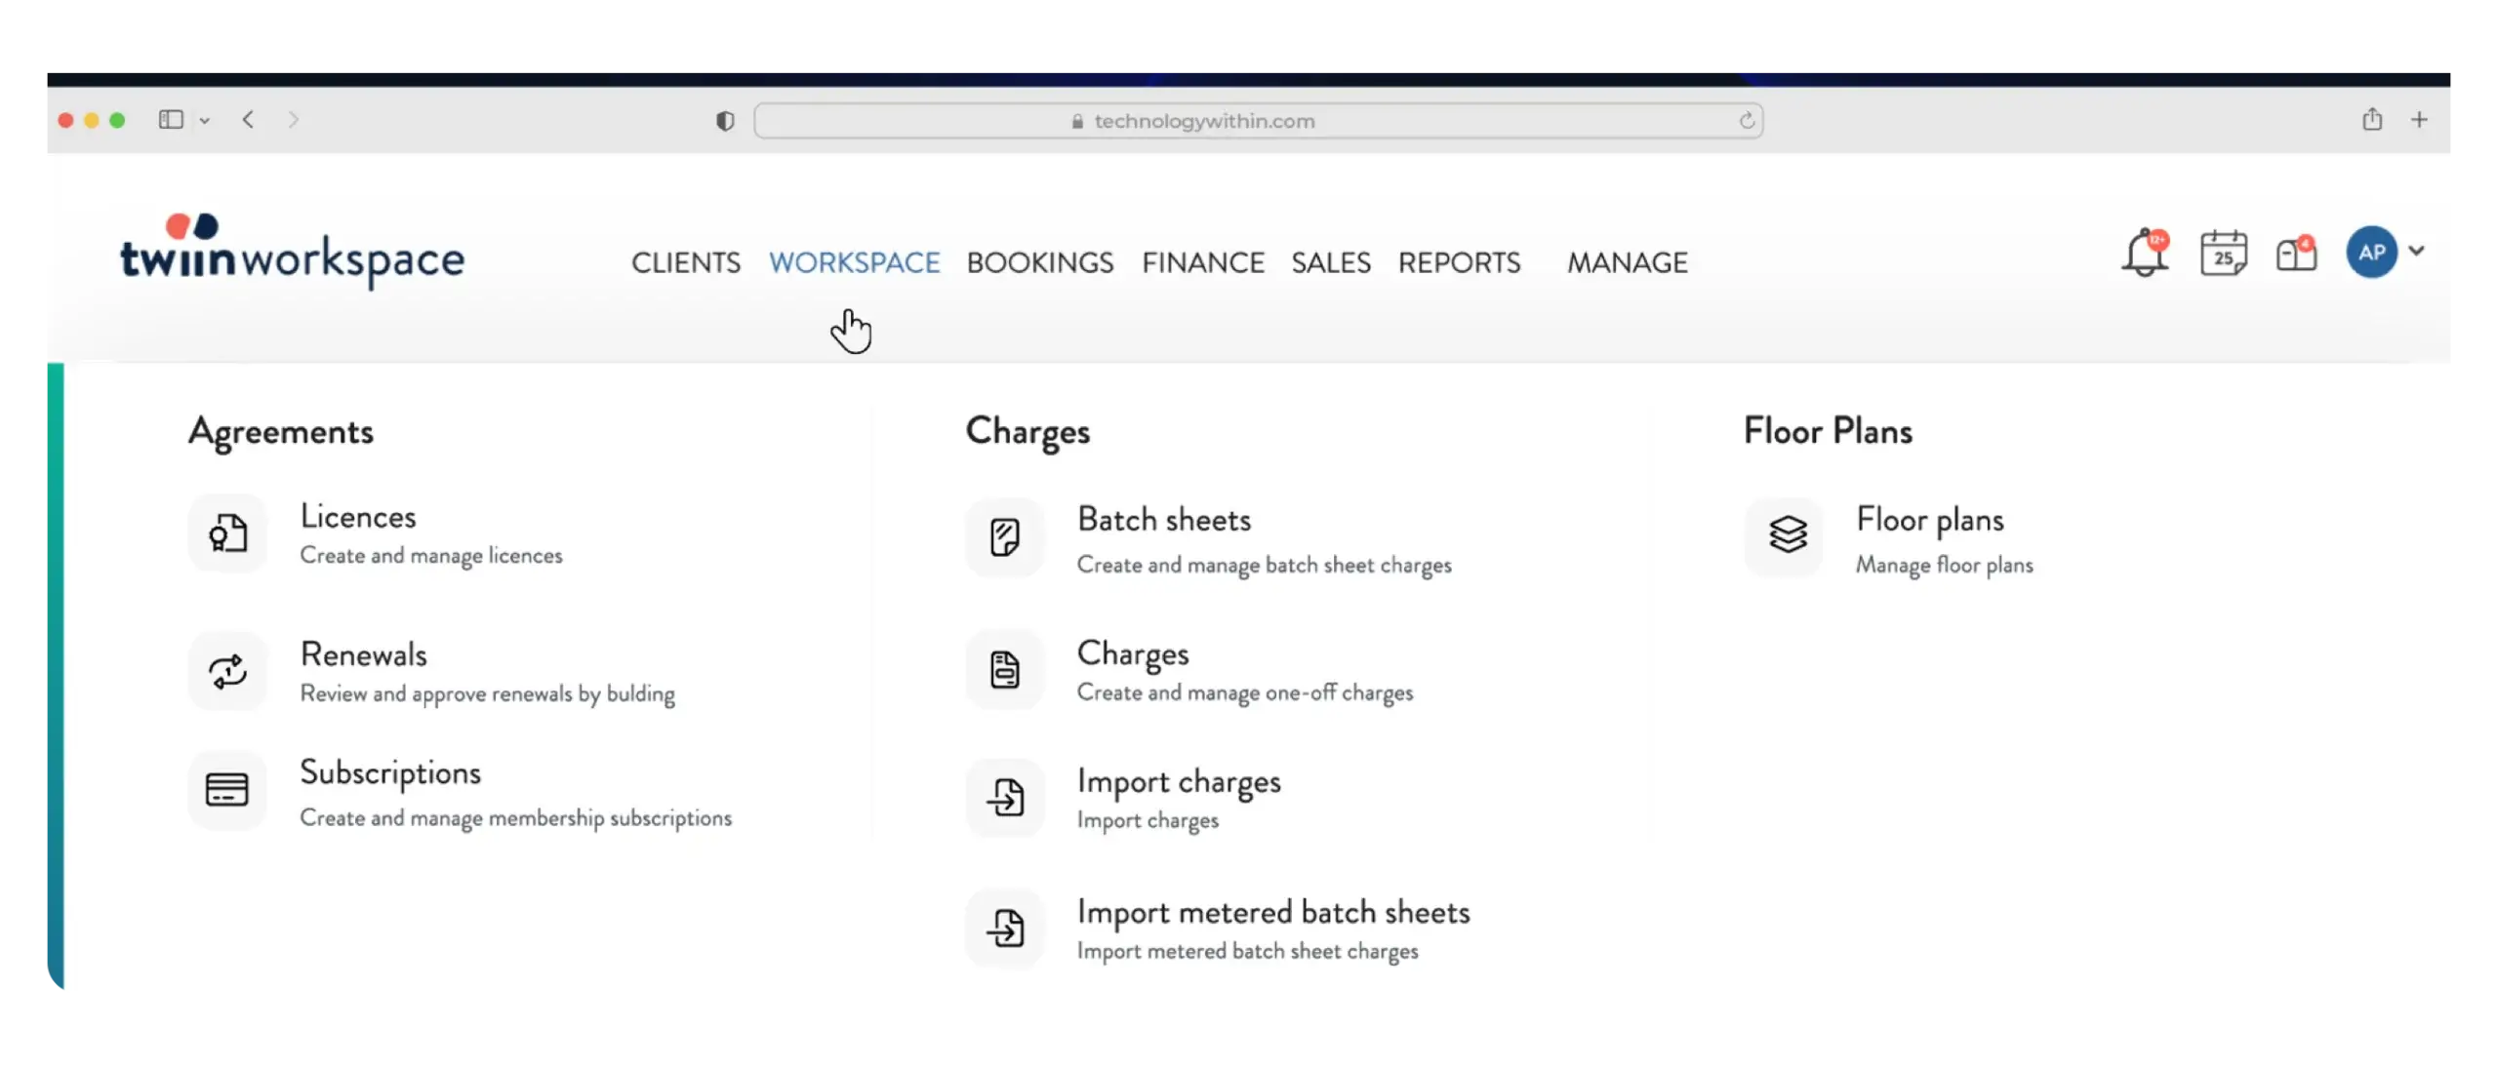Screen dimensions: 2498x1066
Task: Click the twiinworkspace logo
Action: pyautogui.click(x=292, y=252)
